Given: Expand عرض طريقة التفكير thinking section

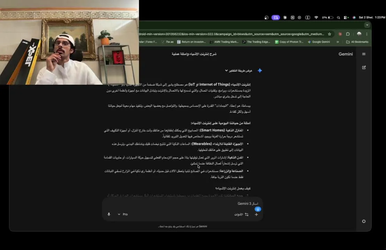Looking at the screenshot, I should pyautogui.click(x=238, y=70).
